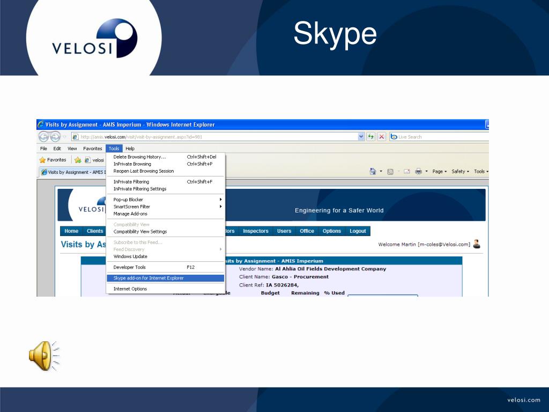Click the Print icon in command bar
The height and width of the screenshot is (412, 549).
(x=418, y=171)
